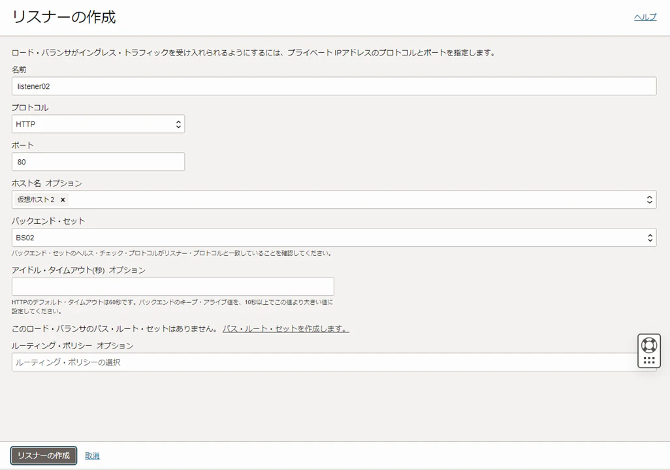Click the 名前 field containing listener02

point(334,86)
